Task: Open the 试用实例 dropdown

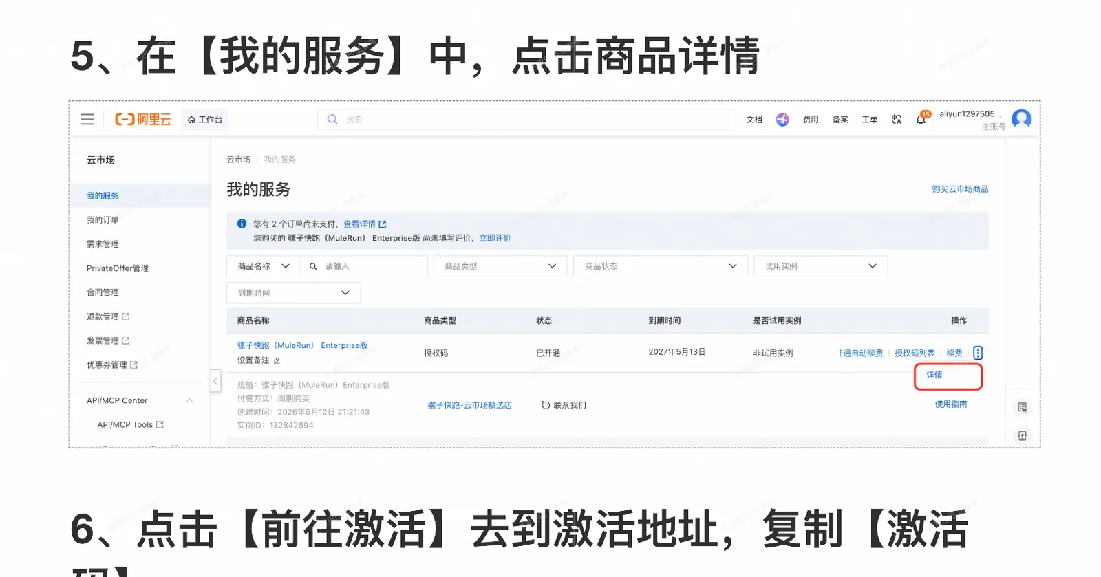Action: (821, 266)
